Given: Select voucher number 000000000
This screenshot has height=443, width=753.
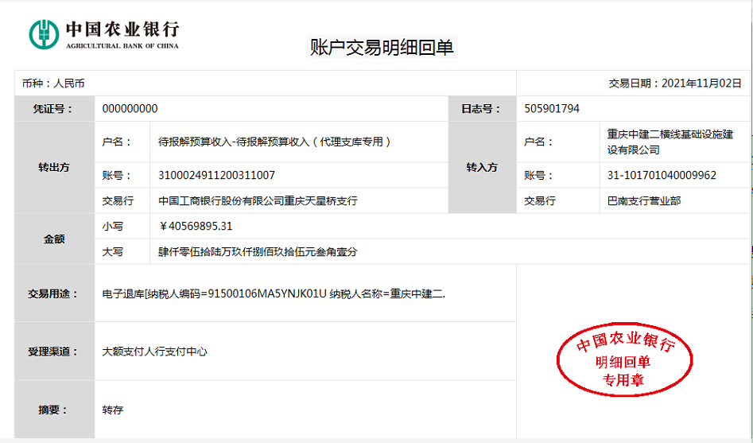Looking at the screenshot, I should [130, 109].
